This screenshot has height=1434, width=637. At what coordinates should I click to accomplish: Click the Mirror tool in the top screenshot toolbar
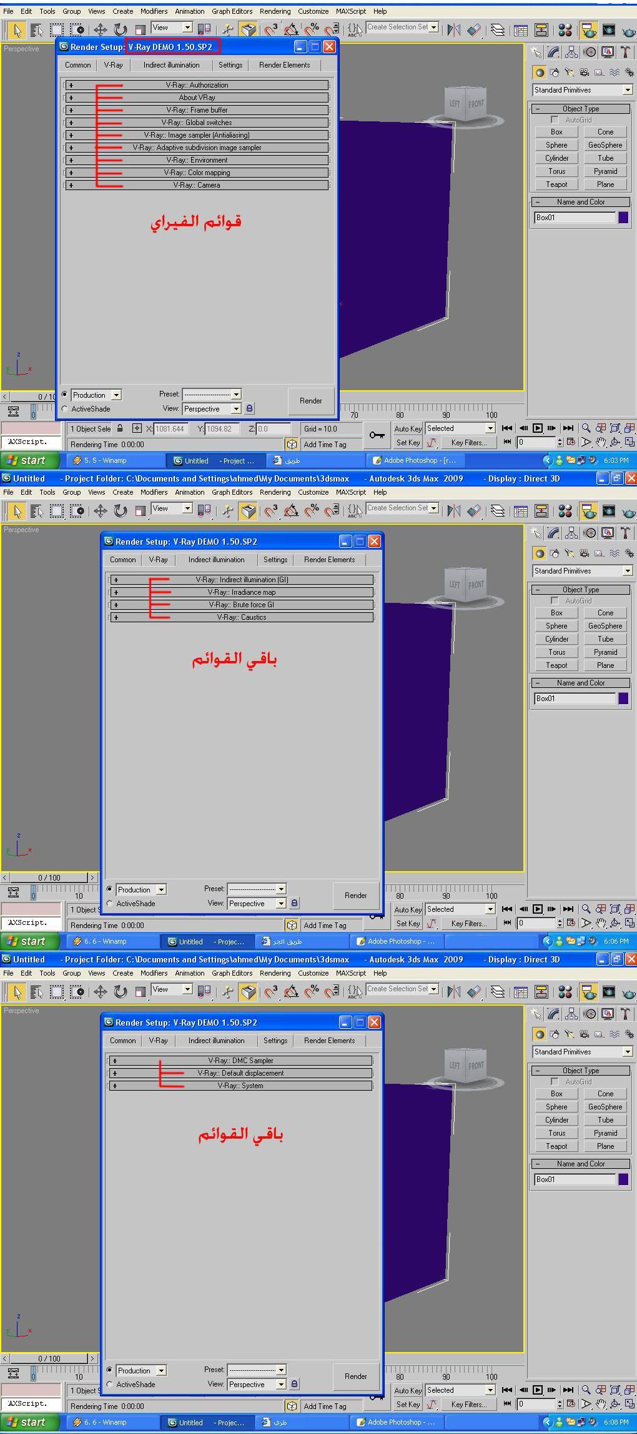454,29
